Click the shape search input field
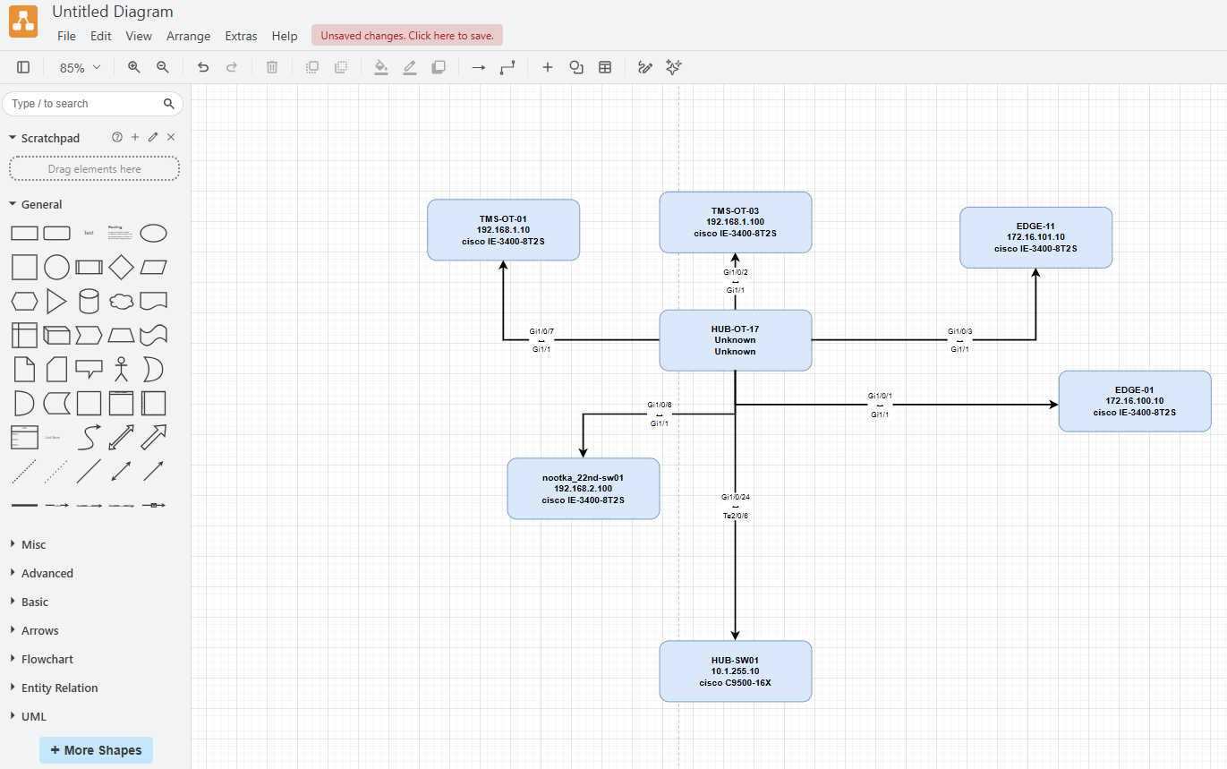Screen dimensions: 1227x769 tap(83, 104)
